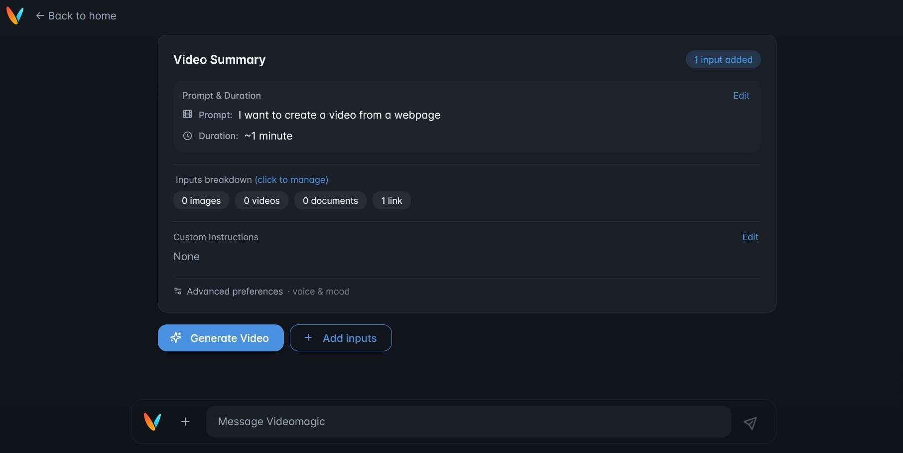Click the 1 input added badge

coord(723,60)
